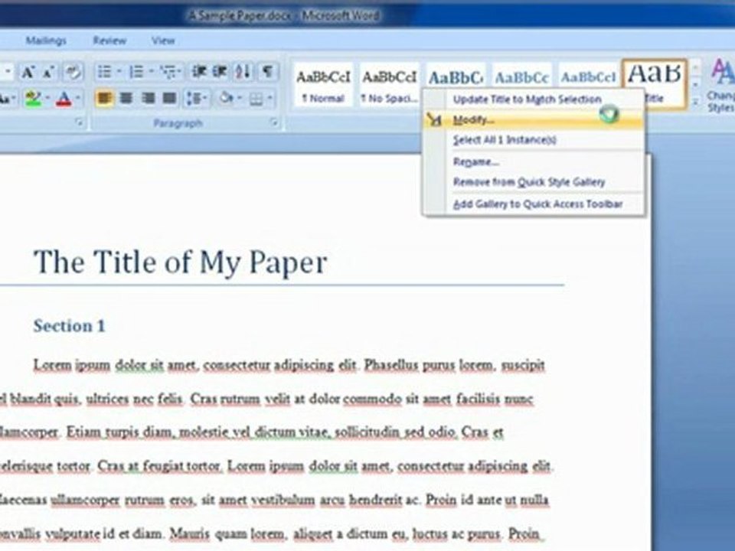Apply the light blue AaBbCc heading style

click(x=521, y=76)
